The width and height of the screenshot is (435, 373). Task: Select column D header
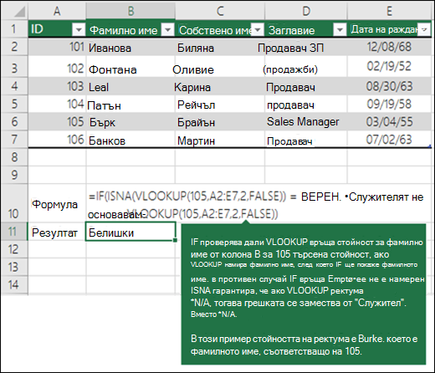[306, 11]
